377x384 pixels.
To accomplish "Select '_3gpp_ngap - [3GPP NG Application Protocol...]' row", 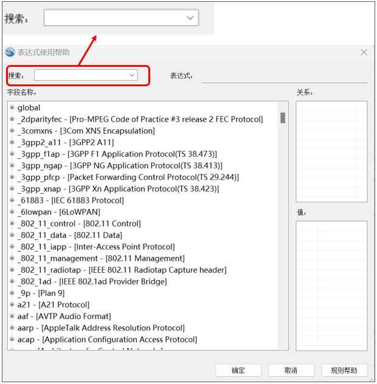I will (x=120, y=165).
